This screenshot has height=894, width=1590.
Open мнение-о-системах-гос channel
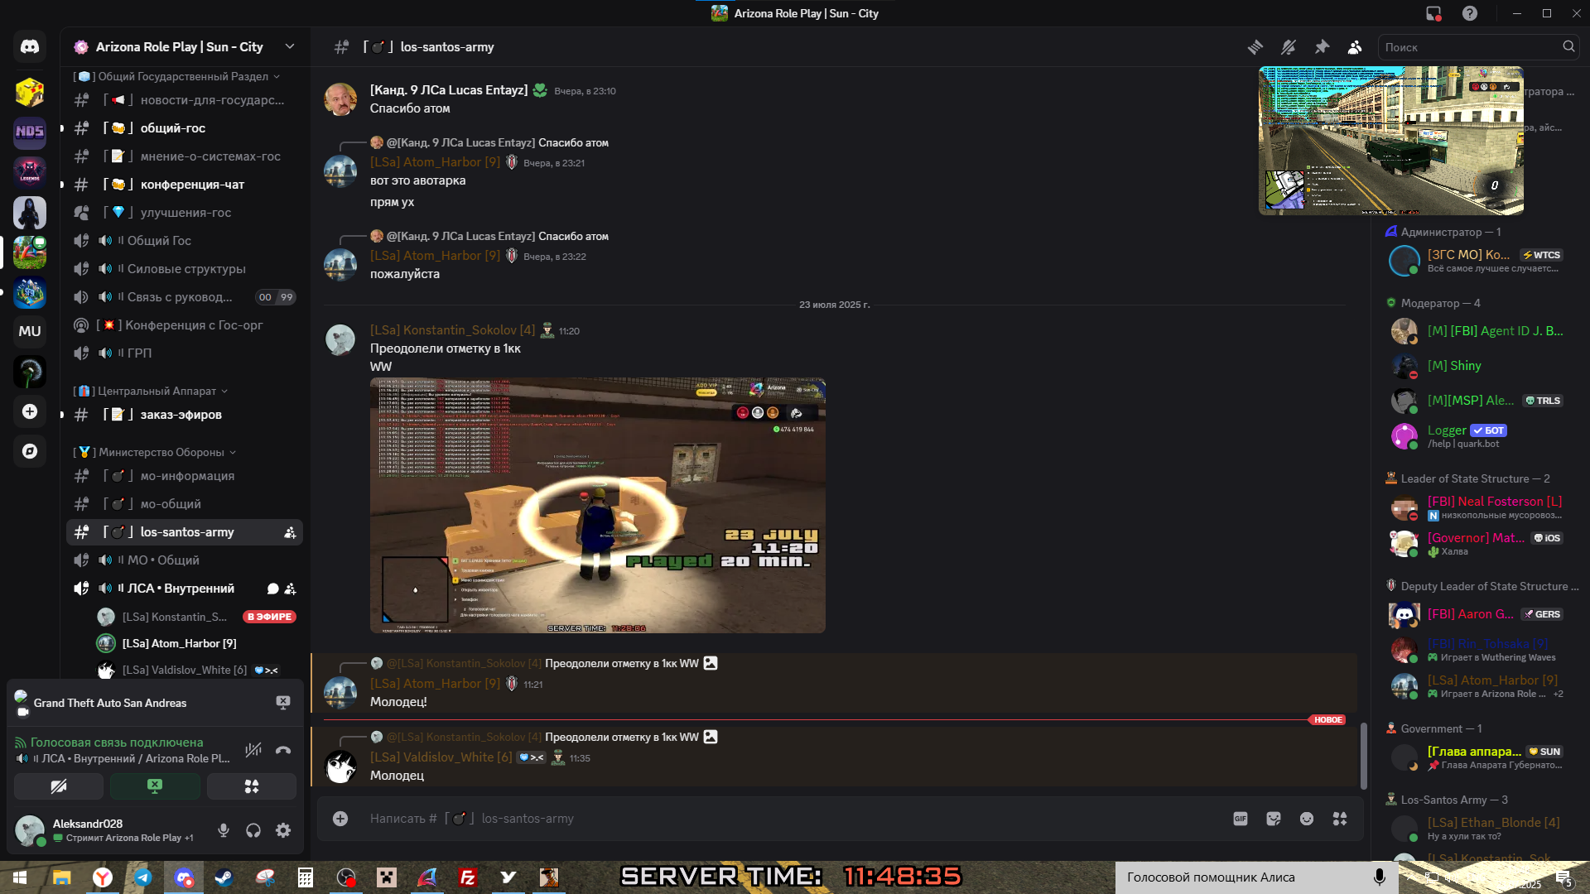click(185, 156)
